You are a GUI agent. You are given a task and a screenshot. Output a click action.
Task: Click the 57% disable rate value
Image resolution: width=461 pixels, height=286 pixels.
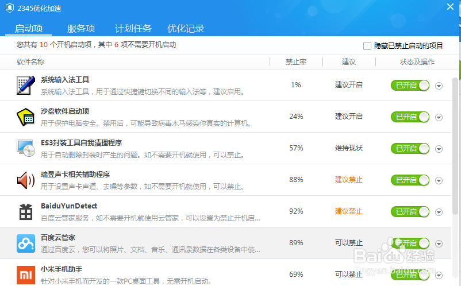pyautogui.click(x=296, y=148)
